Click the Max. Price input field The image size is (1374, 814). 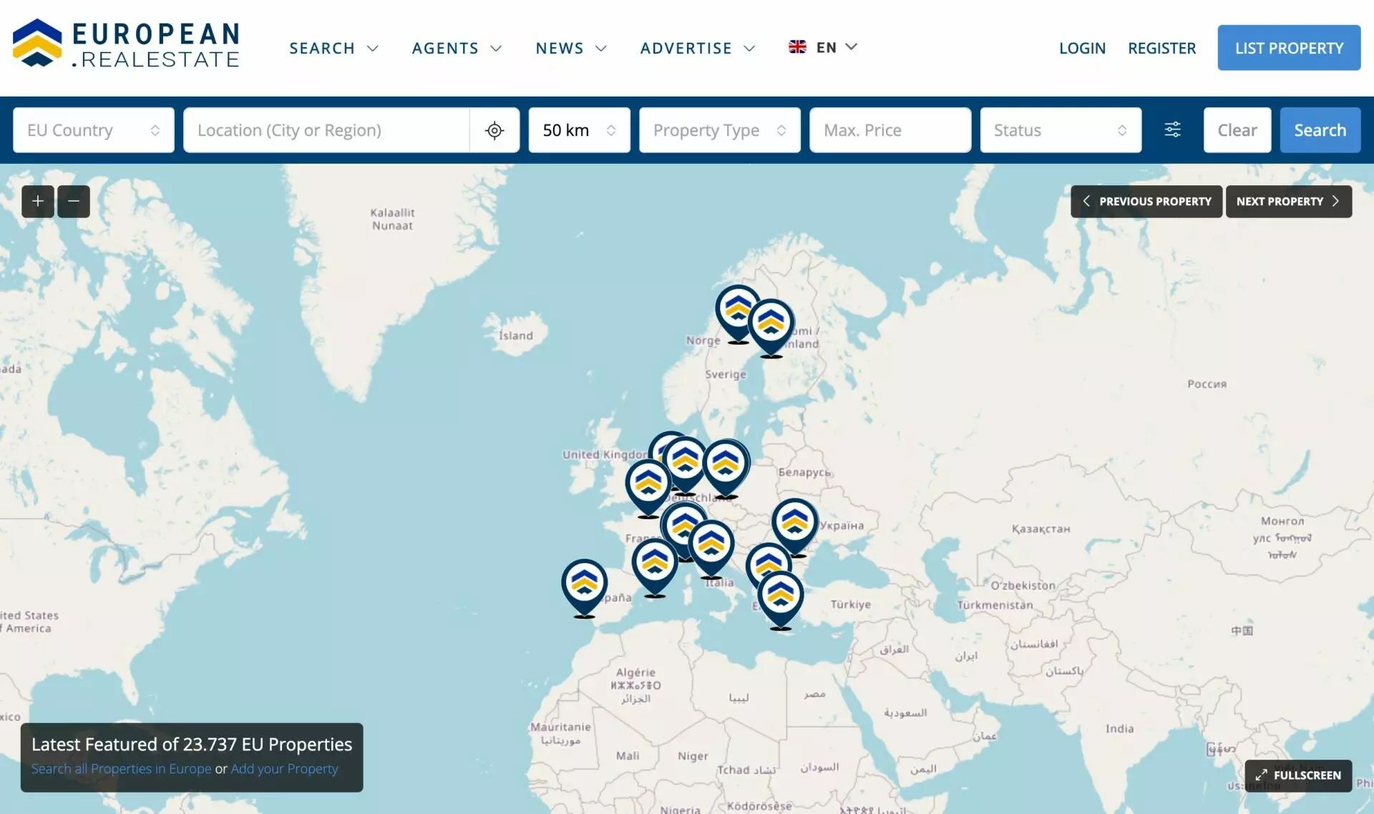click(x=890, y=130)
